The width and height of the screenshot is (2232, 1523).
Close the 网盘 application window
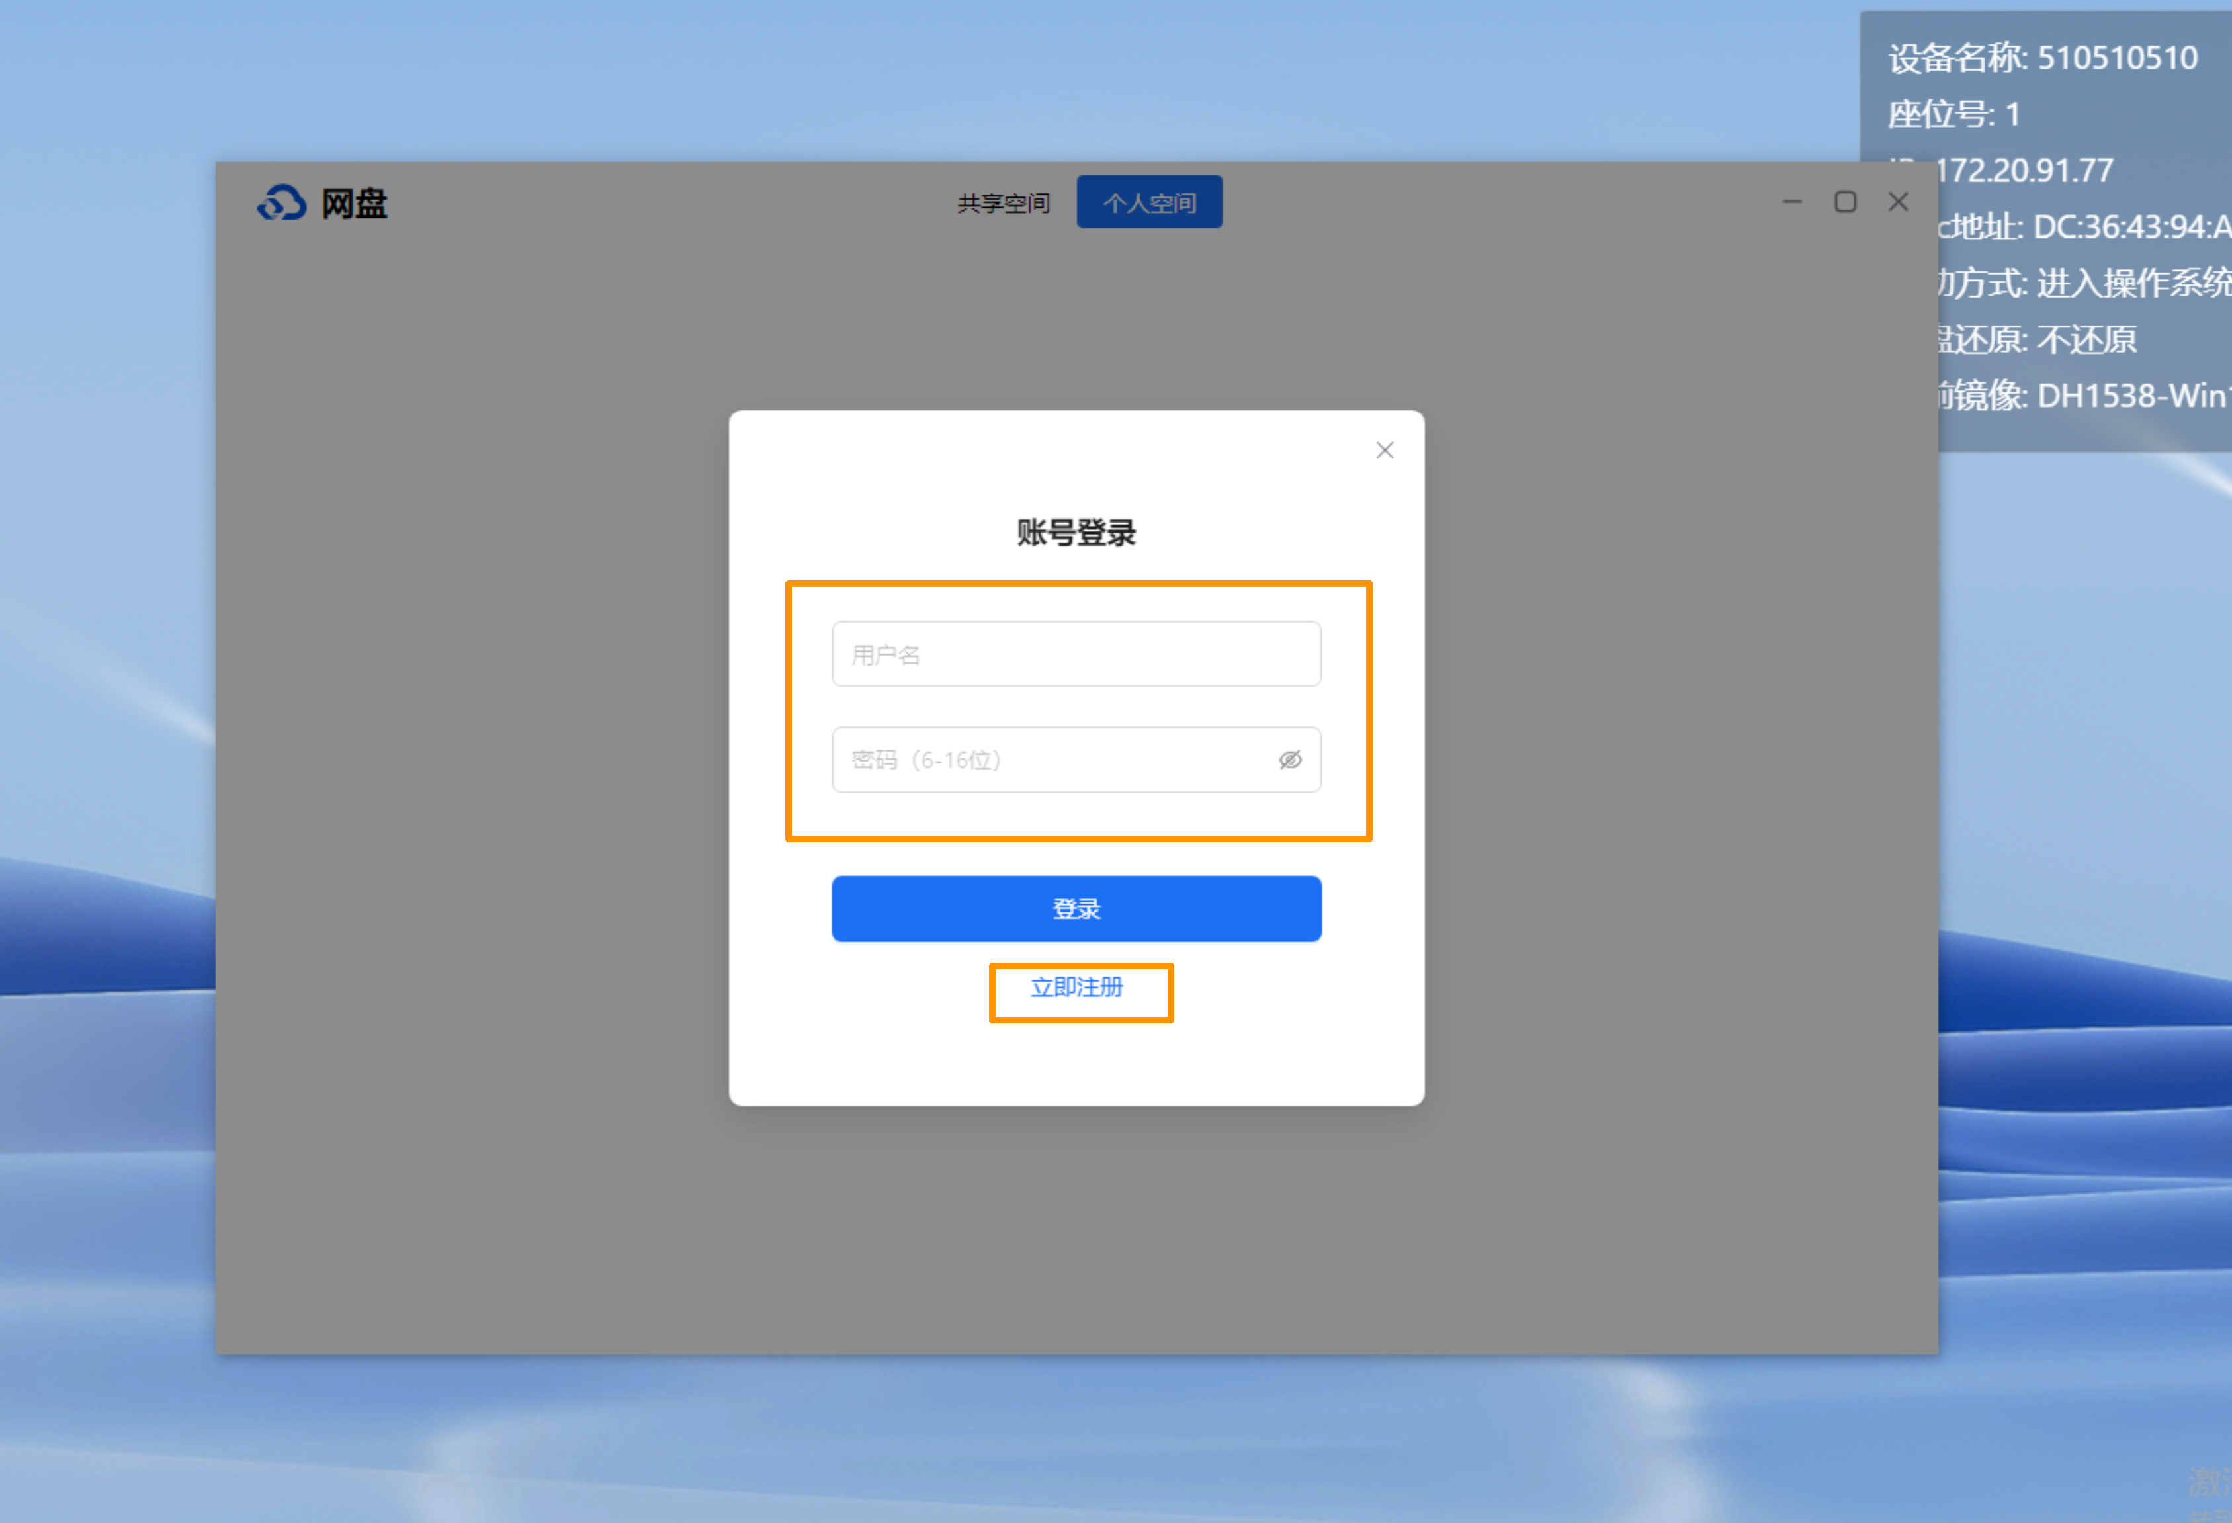tap(1898, 202)
